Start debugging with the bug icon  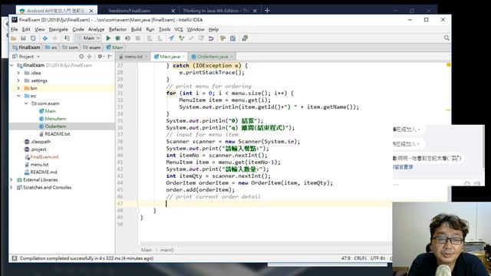coord(117,38)
